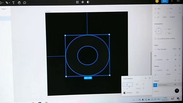Select the Comment tool

[25, 3]
